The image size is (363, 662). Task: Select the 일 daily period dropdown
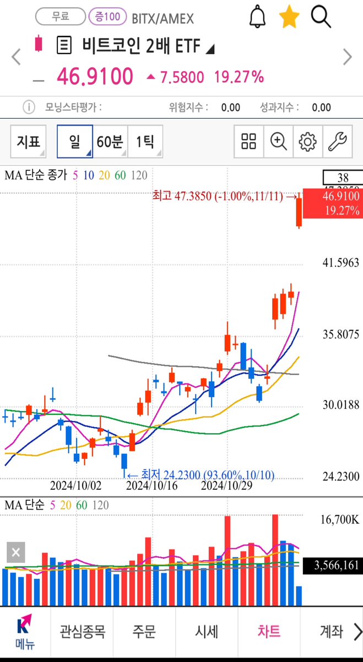pos(75,142)
